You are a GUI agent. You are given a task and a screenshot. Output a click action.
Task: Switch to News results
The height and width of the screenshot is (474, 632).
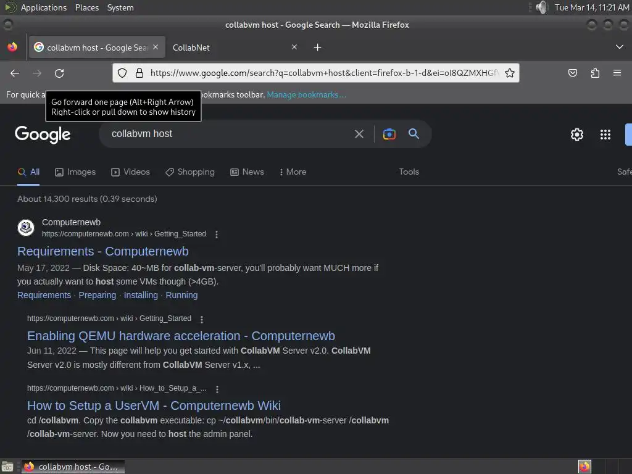pos(247,172)
